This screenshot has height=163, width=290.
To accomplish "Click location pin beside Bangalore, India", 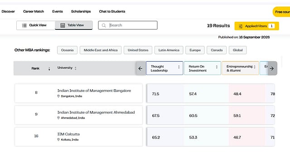I will [x=58, y=96].
